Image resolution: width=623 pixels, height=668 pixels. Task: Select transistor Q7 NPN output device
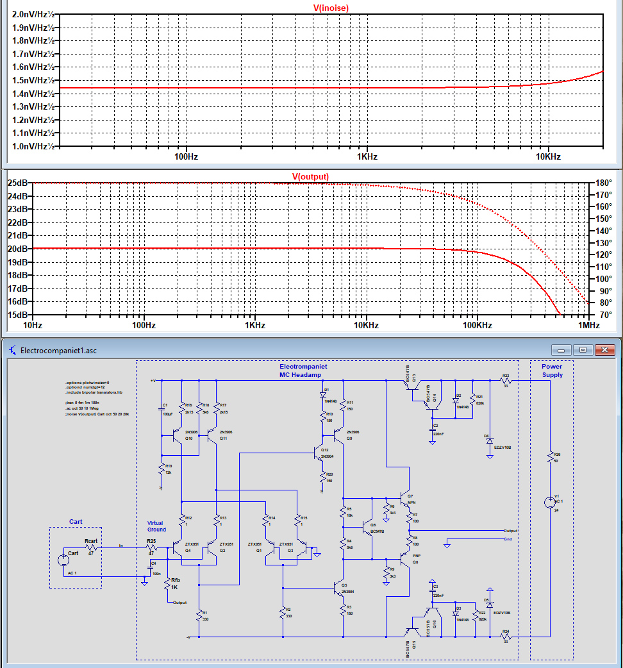click(x=404, y=498)
